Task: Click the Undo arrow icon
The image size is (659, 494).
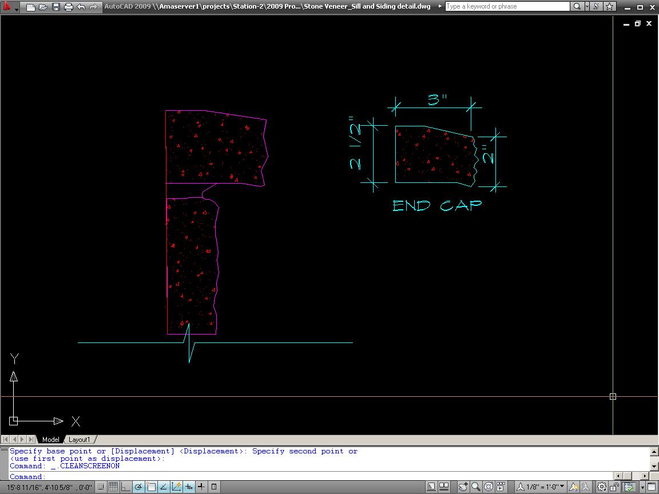Action: click(x=81, y=7)
